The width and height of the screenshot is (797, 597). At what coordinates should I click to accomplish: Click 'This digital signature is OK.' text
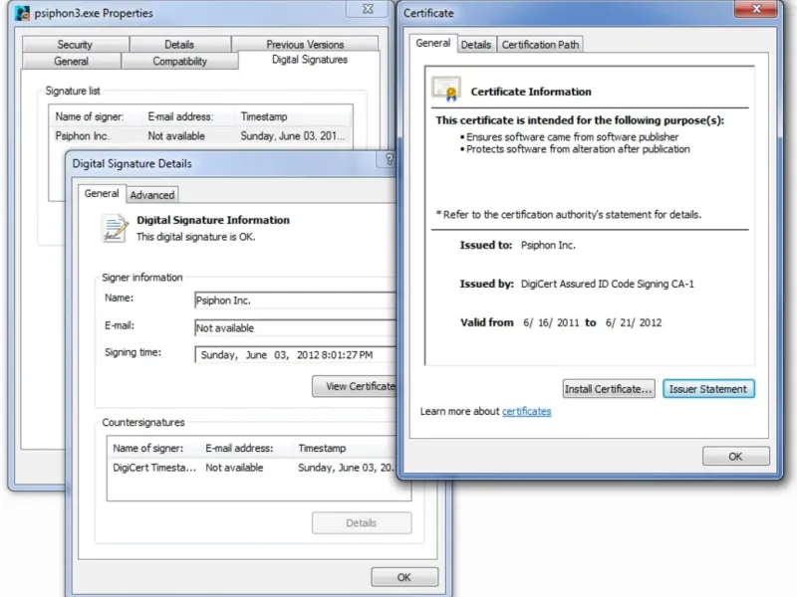tap(195, 237)
